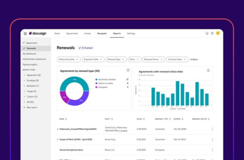Create a New report in sidebar

(x=32, y=108)
